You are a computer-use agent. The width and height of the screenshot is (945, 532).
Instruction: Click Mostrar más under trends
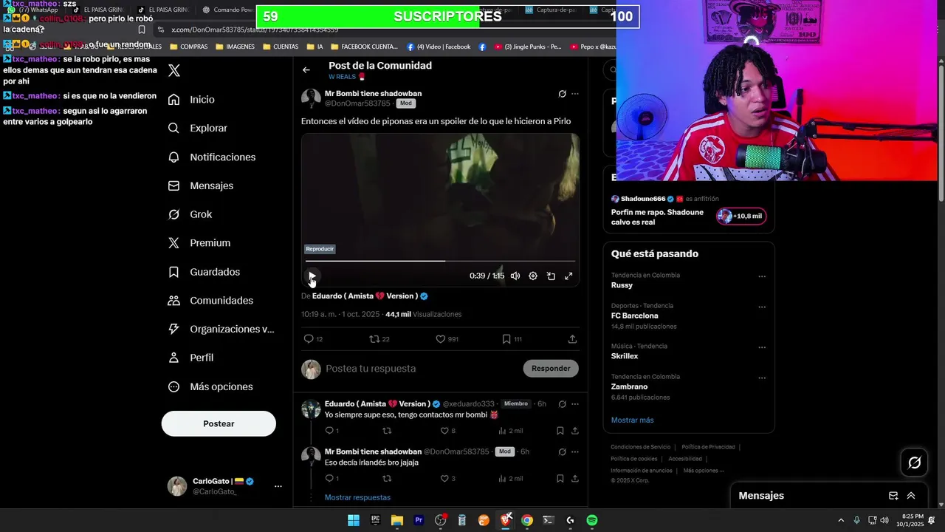[x=632, y=420]
